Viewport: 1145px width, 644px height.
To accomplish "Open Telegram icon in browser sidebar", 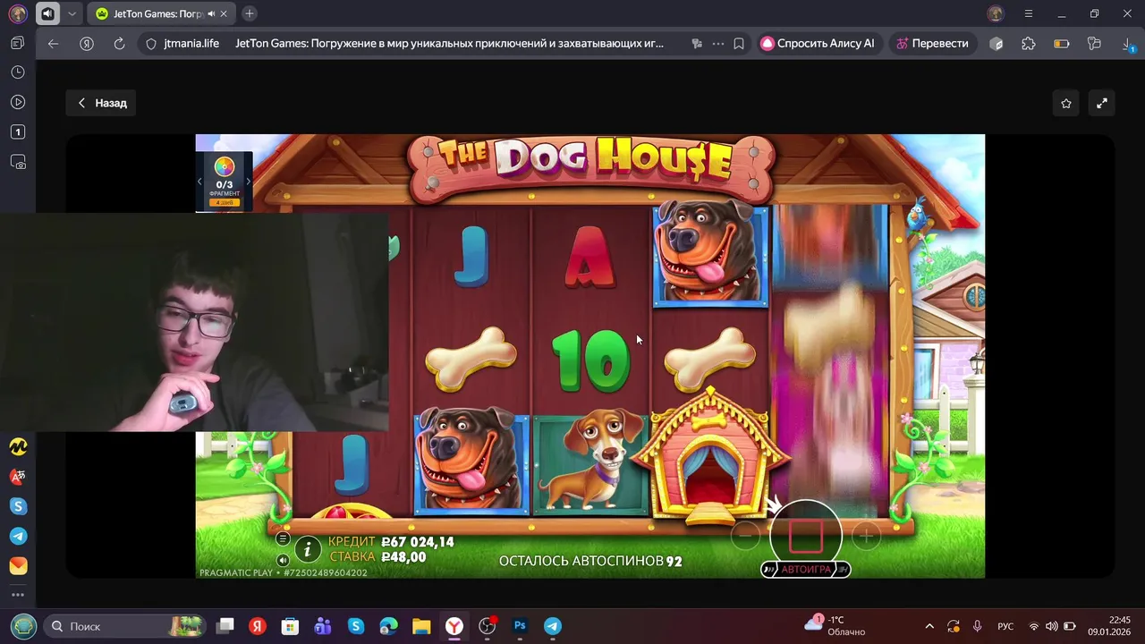I will [18, 536].
